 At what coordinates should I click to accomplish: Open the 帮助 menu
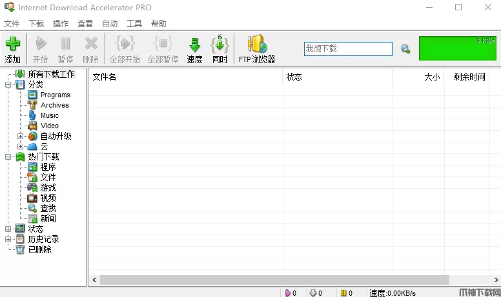pyautogui.click(x=159, y=24)
